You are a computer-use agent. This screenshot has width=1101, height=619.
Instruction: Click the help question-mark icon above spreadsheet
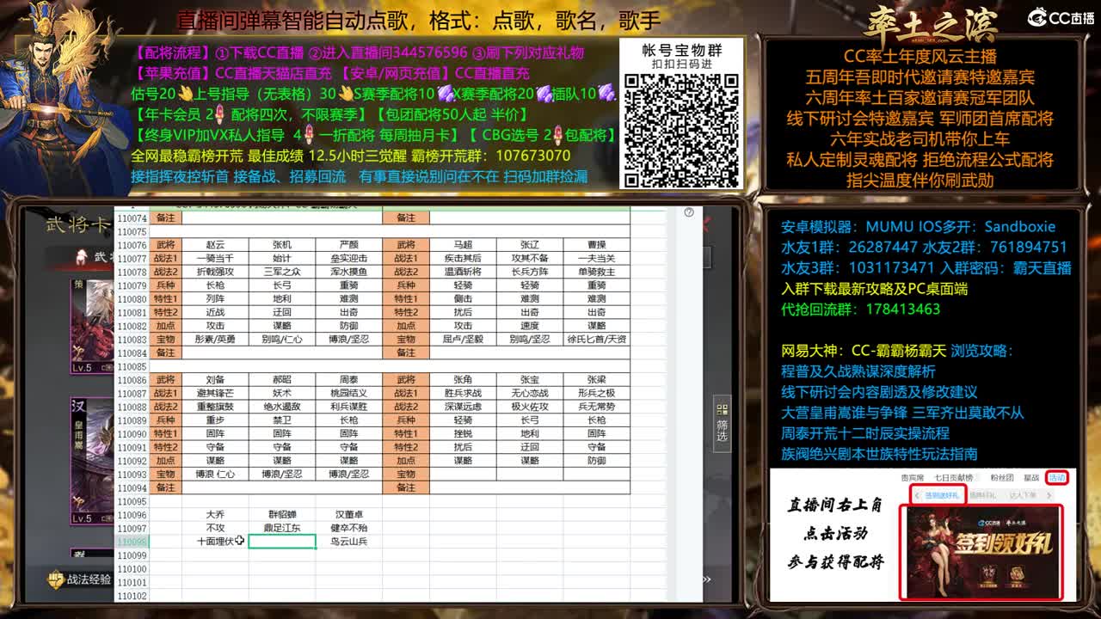pyautogui.click(x=688, y=212)
